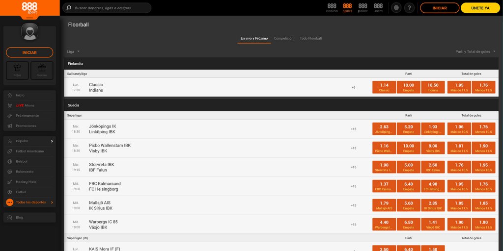Open the Blog sidebar item
503x251 pixels.
tap(29, 217)
